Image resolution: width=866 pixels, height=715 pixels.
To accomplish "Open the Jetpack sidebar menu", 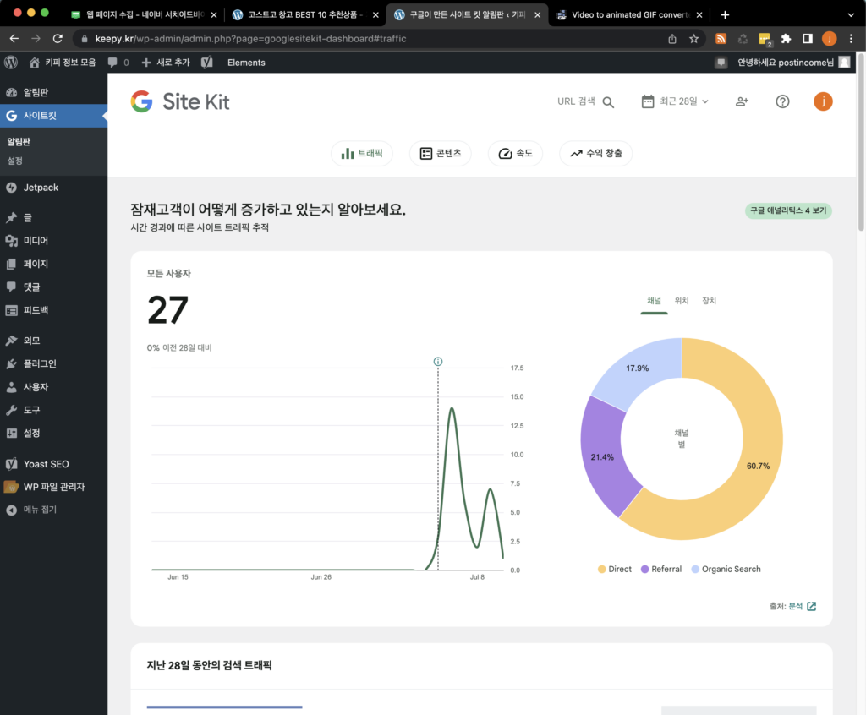I will point(53,188).
